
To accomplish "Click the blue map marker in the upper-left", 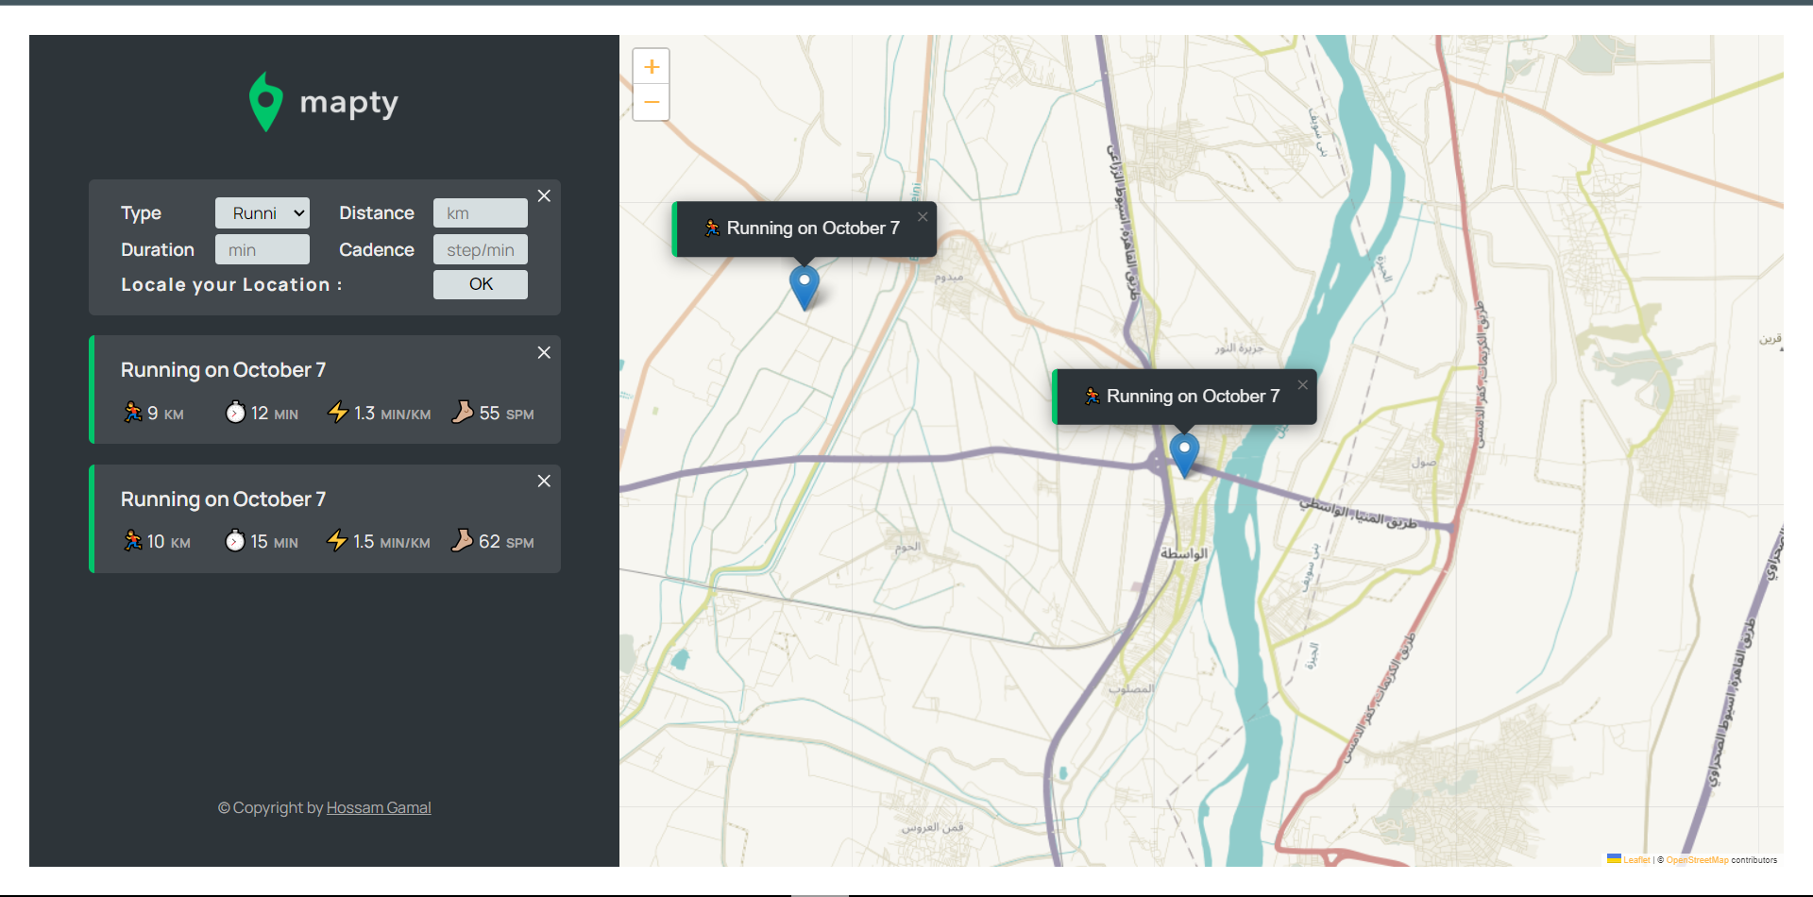I will click(805, 287).
